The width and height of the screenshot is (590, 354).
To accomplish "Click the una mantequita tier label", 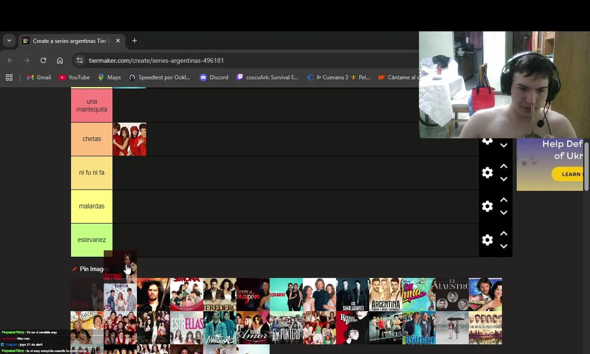I will 91,105.
